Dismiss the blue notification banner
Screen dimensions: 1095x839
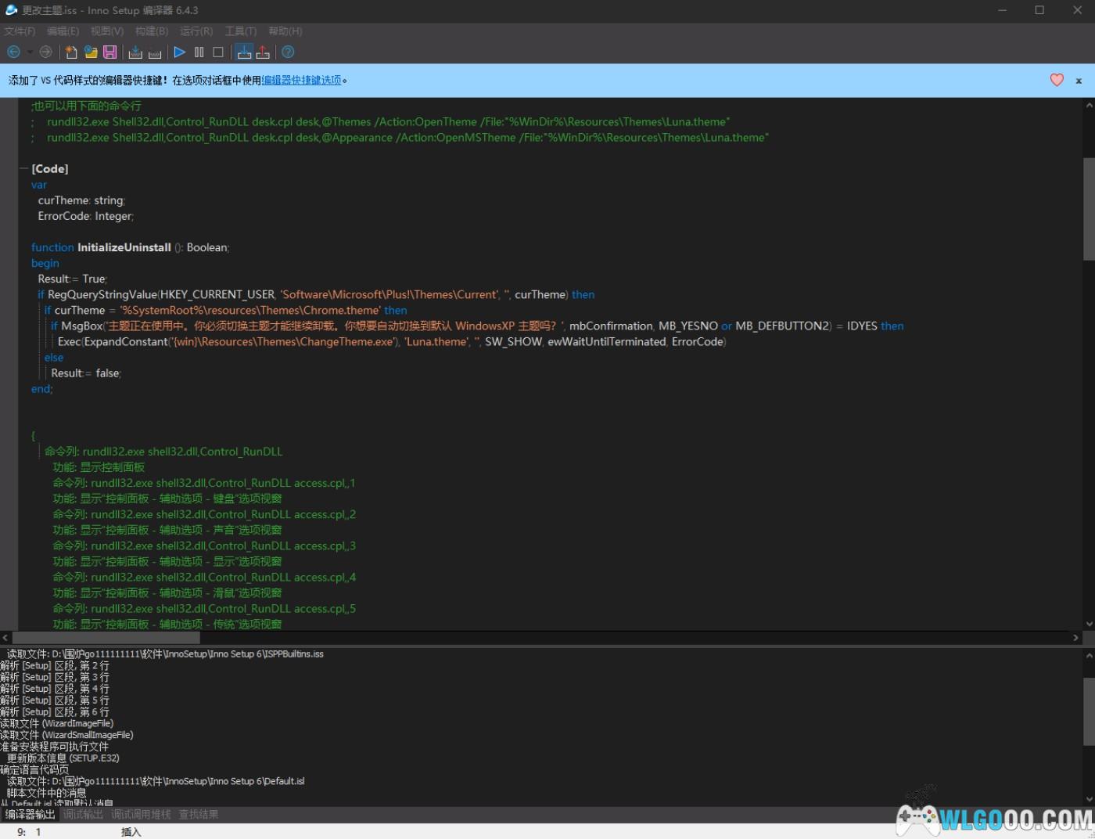[1079, 81]
